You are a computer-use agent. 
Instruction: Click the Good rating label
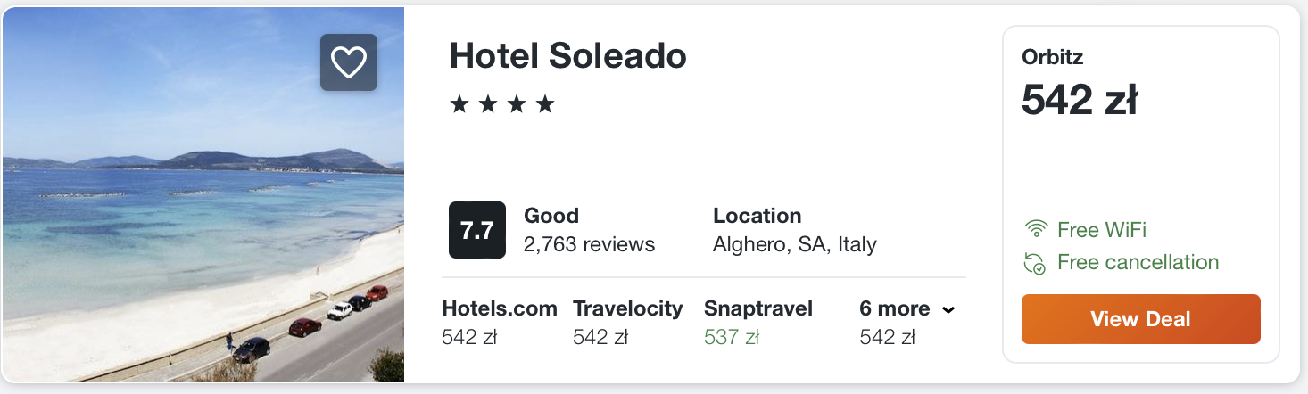(551, 216)
